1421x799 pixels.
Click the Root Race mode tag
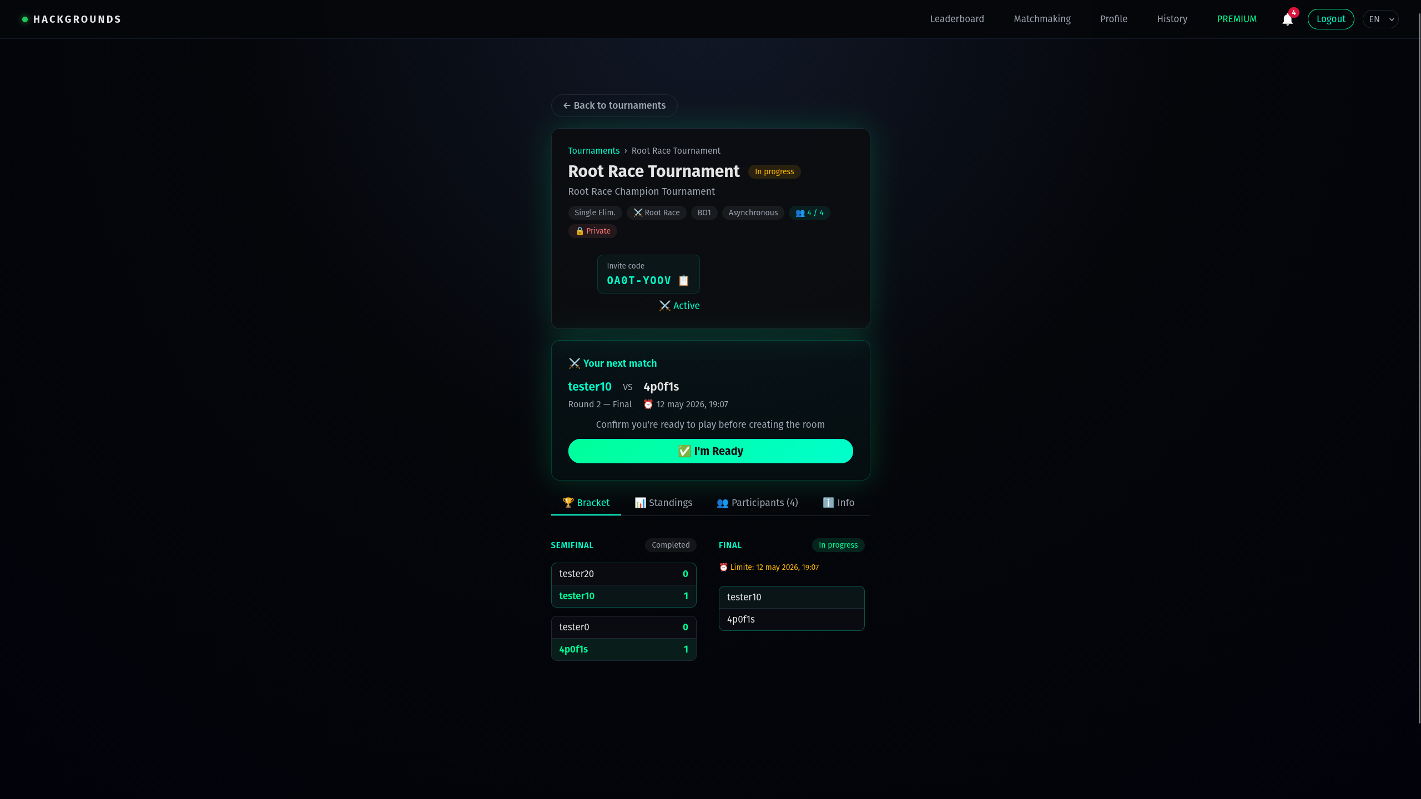tap(657, 213)
